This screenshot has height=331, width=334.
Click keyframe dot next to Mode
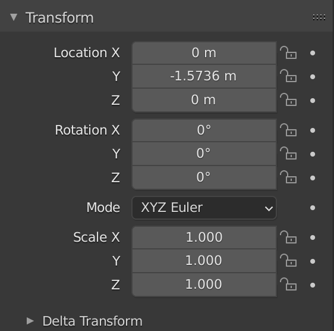(x=313, y=208)
